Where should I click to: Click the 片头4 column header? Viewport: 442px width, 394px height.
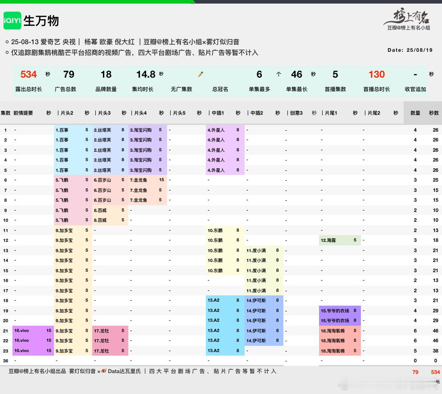point(140,113)
